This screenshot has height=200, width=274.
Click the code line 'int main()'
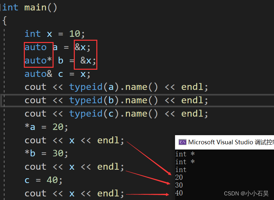pos(30,8)
